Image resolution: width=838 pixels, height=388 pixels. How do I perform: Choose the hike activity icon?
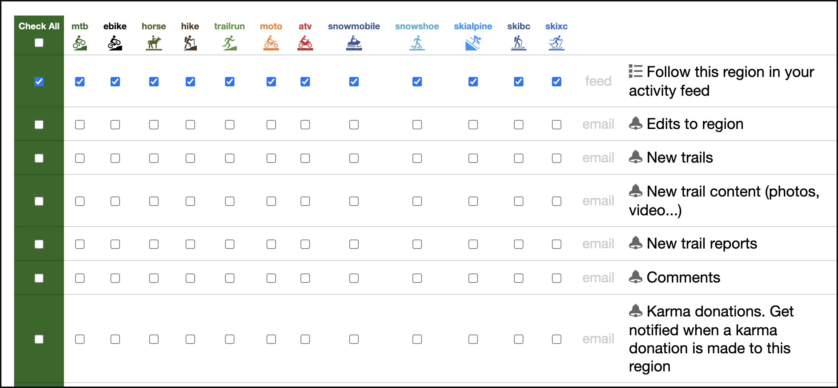coord(190,43)
